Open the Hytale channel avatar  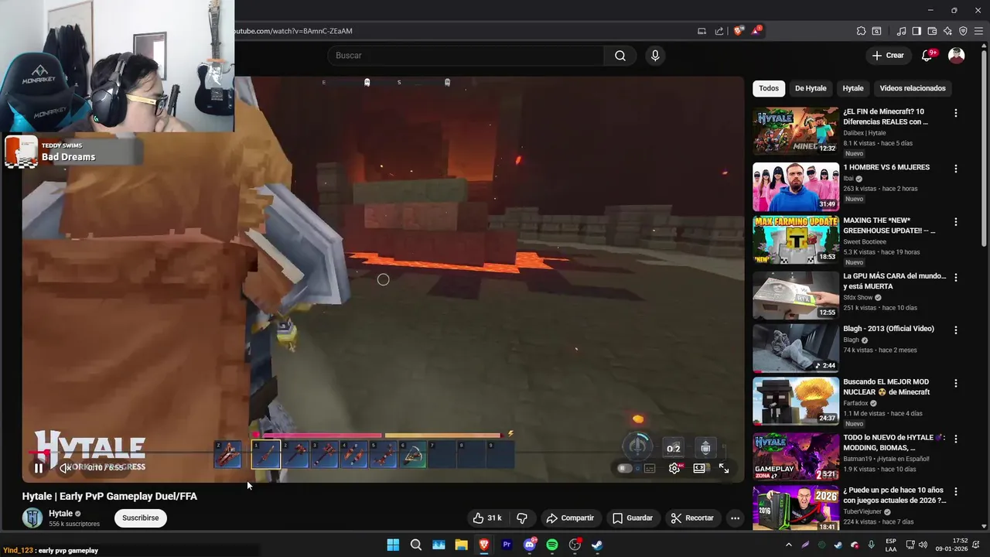coord(32,518)
